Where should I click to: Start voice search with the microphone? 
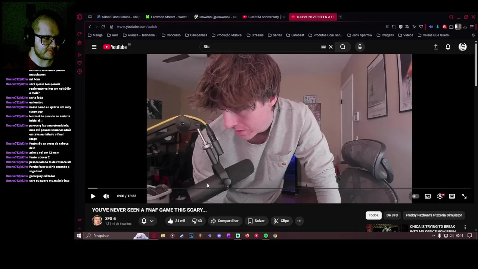tap(360, 47)
